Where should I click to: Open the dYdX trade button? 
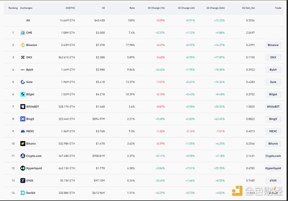(273, 180)
